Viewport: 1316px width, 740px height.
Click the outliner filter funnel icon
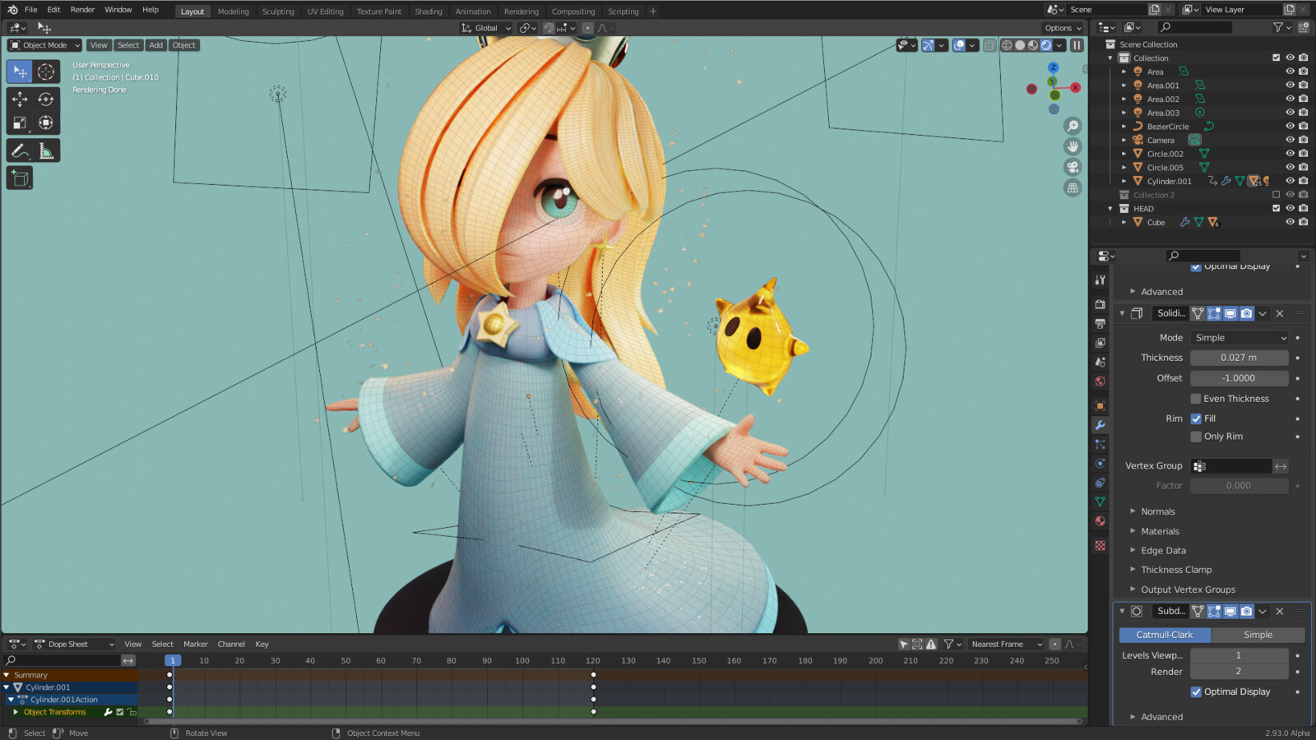(1278, 27)
